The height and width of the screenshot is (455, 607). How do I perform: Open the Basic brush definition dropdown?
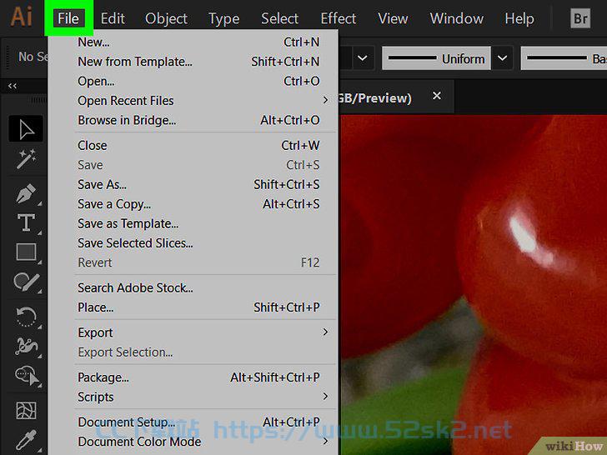(564, 58)
